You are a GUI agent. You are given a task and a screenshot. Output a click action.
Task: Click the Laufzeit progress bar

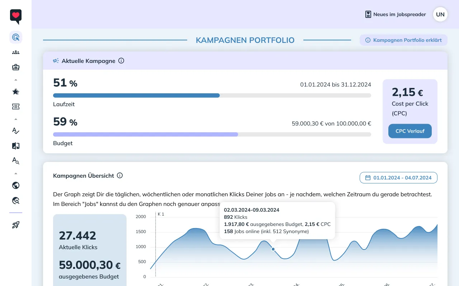click(x=212, y=95)
